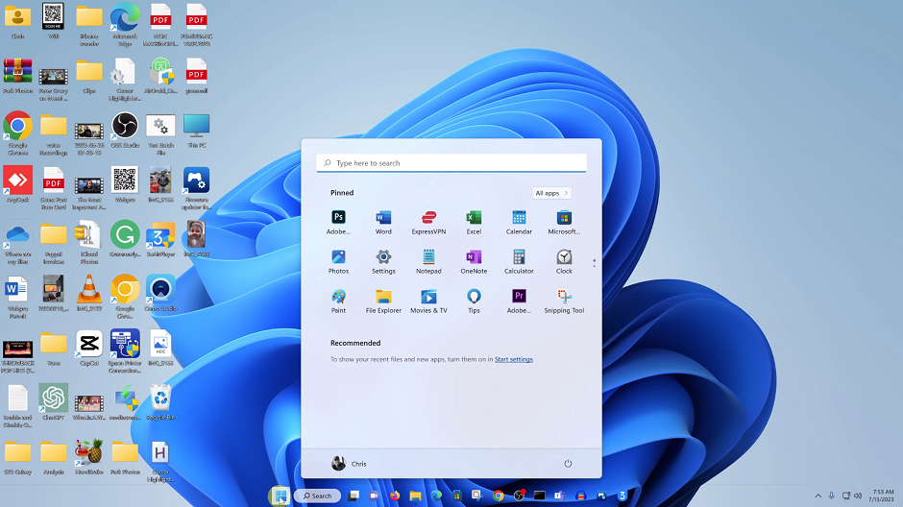The width and height of the screenshot is (903, 507).
Task: Open Word from the pinned apps
Action: pos(383,218)
